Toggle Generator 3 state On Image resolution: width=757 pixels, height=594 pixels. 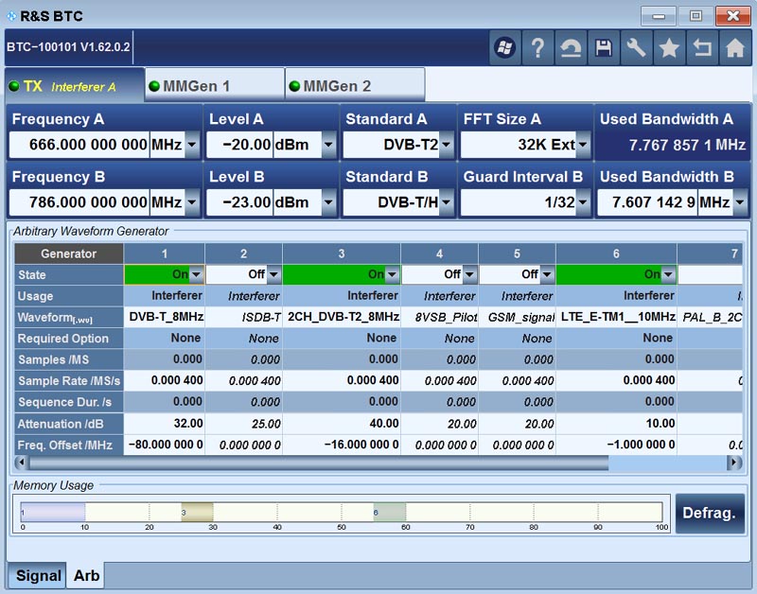coord(342,274)
